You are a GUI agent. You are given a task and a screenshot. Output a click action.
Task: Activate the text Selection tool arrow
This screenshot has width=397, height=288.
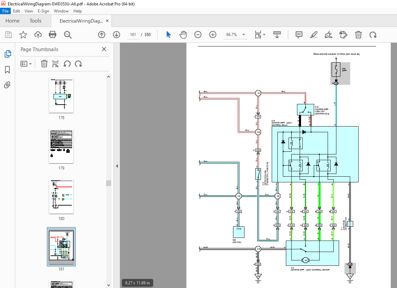pos(168,35)
